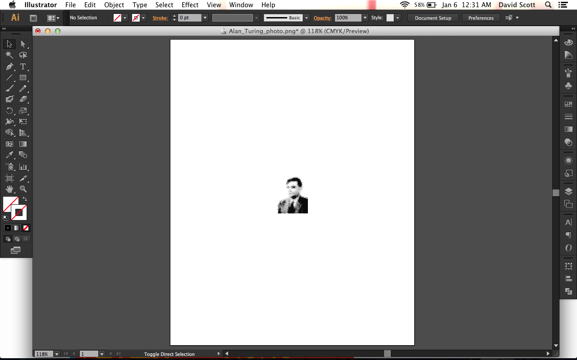Image resolution: width=577 pixels, height=360 pixels.
Task: Select the Rotate tool
Action: 9,111
